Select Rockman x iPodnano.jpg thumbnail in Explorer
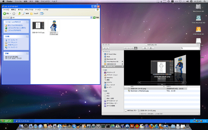The height and width of the screenshot is (130, 208). click(x=54, y=25)
